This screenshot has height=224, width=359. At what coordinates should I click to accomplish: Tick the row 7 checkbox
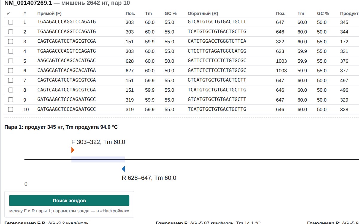point(10,80)
